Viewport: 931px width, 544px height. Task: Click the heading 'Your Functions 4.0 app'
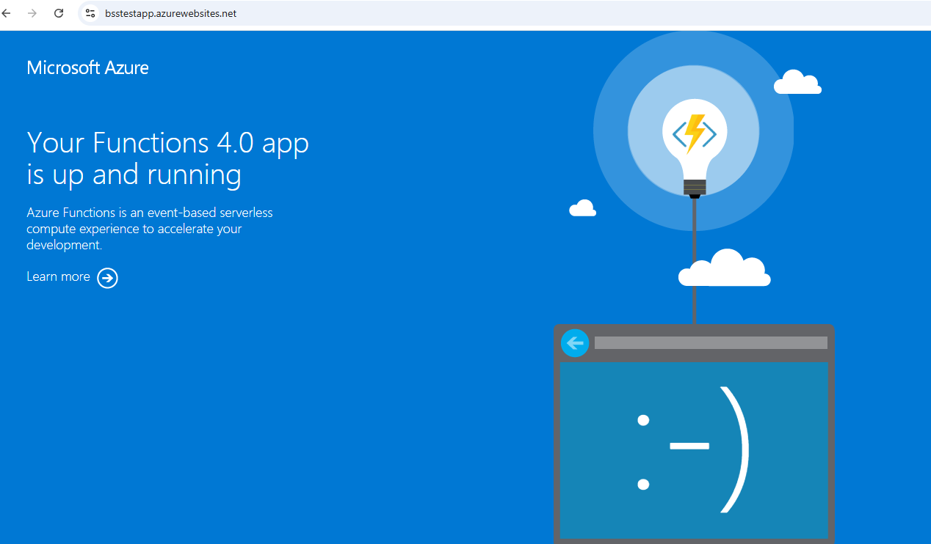[x=167, y=143]
